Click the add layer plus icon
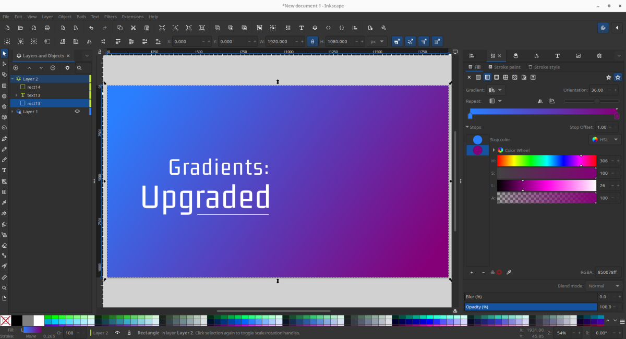This screenshot has height=339, width=626. [x=16, y=68]
